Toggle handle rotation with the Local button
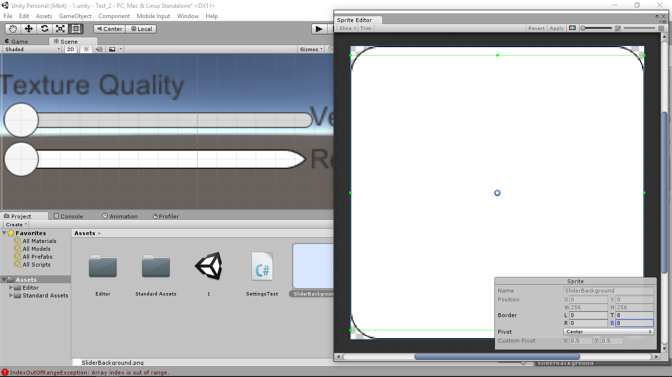 pos(141,29)
